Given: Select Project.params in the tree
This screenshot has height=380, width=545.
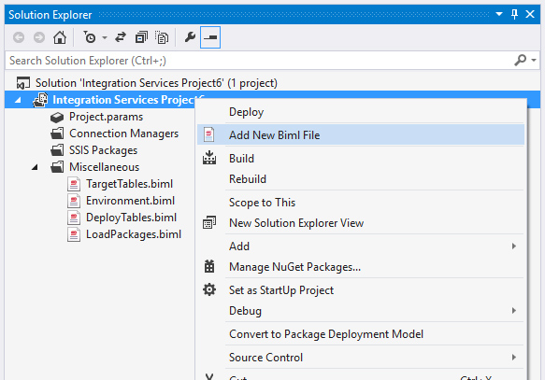Looking at the screenshot, I should click(x=106, y=117).
